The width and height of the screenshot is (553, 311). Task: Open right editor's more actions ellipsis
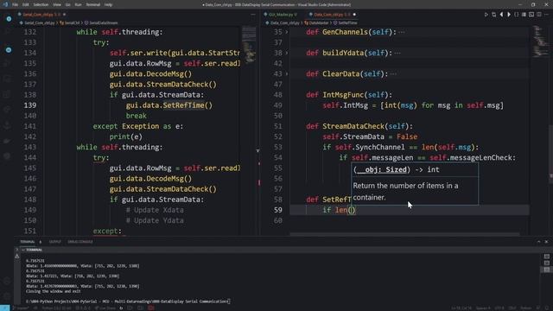[x=546, y=15]
